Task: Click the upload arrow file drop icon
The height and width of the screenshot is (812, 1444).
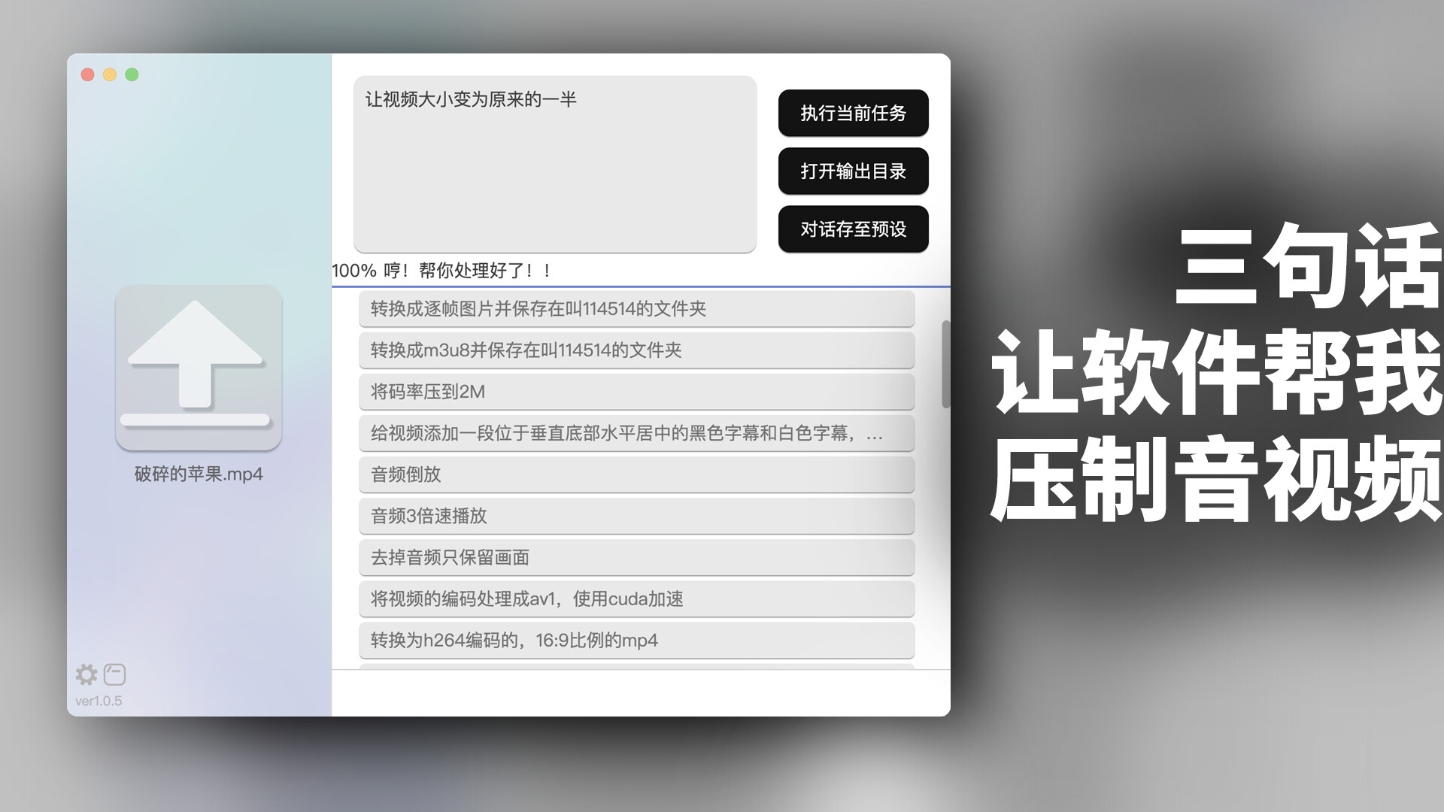Action: click(199, 368)
